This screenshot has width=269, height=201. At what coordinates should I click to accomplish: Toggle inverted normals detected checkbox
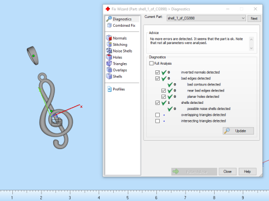[x=157, y=73]
